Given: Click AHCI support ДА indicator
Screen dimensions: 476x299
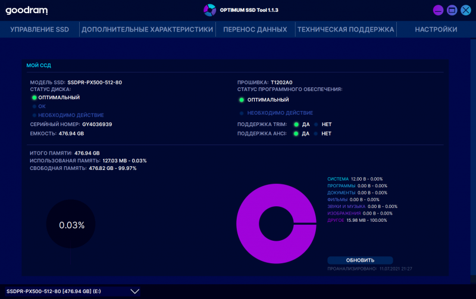Looking at the screenshot, I should (296, 134).
